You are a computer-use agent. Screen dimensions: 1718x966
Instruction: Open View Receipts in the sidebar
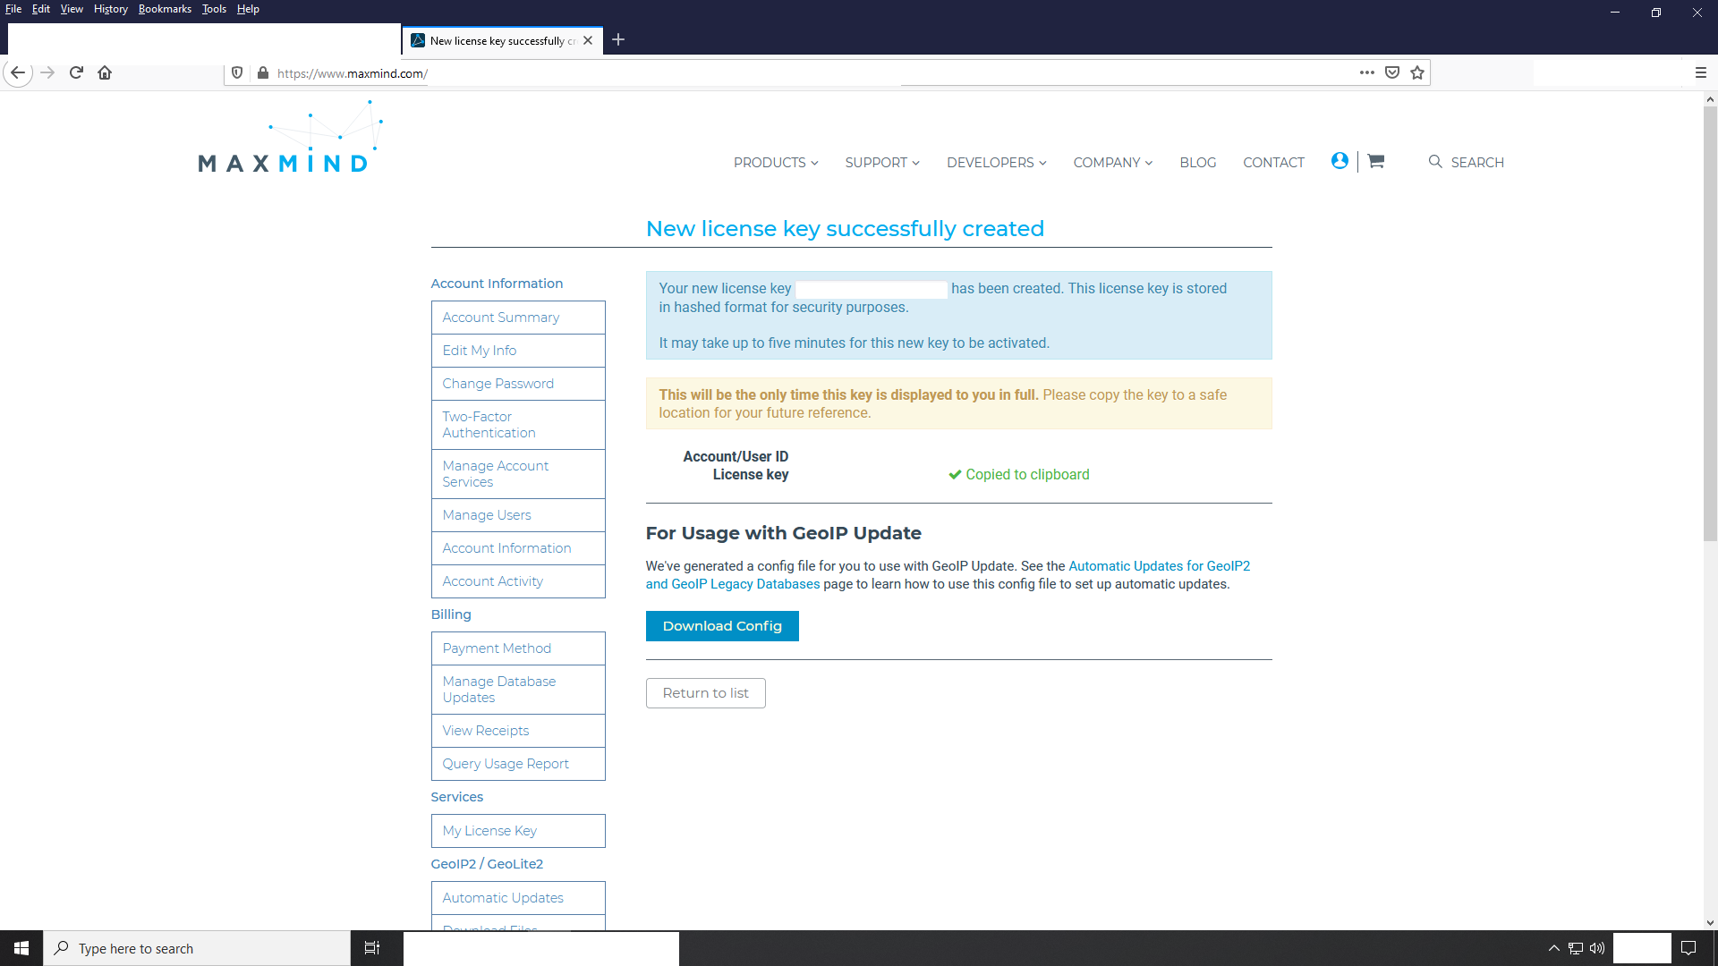pos(518,731)
